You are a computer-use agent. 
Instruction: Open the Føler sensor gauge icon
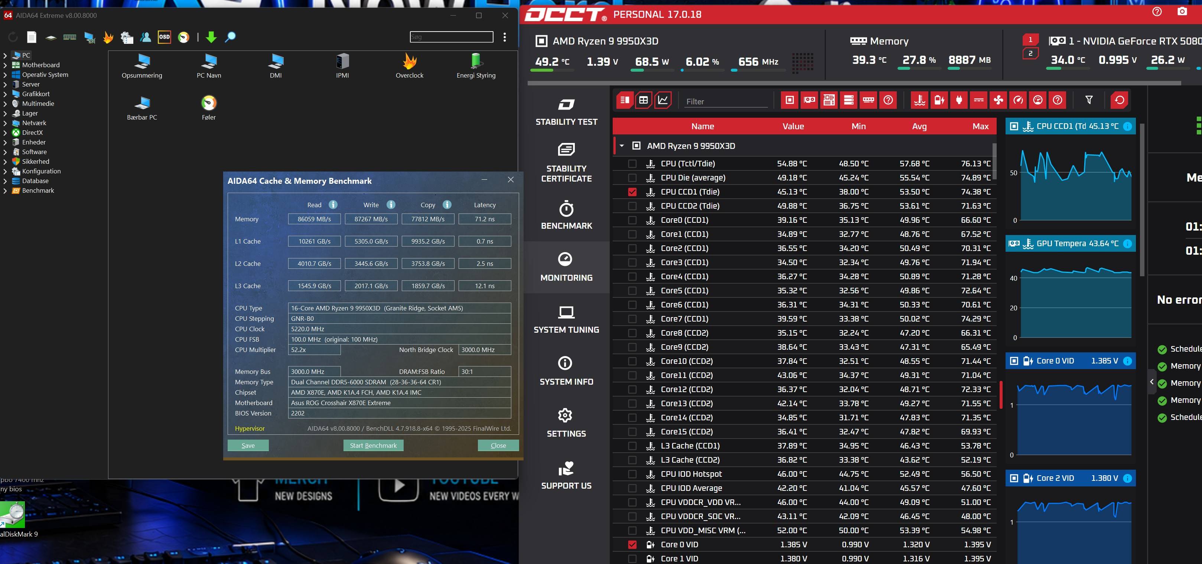(209, 102)
